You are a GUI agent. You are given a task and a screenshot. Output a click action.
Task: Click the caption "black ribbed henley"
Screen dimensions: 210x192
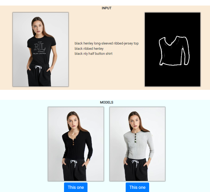pos(89,48)
